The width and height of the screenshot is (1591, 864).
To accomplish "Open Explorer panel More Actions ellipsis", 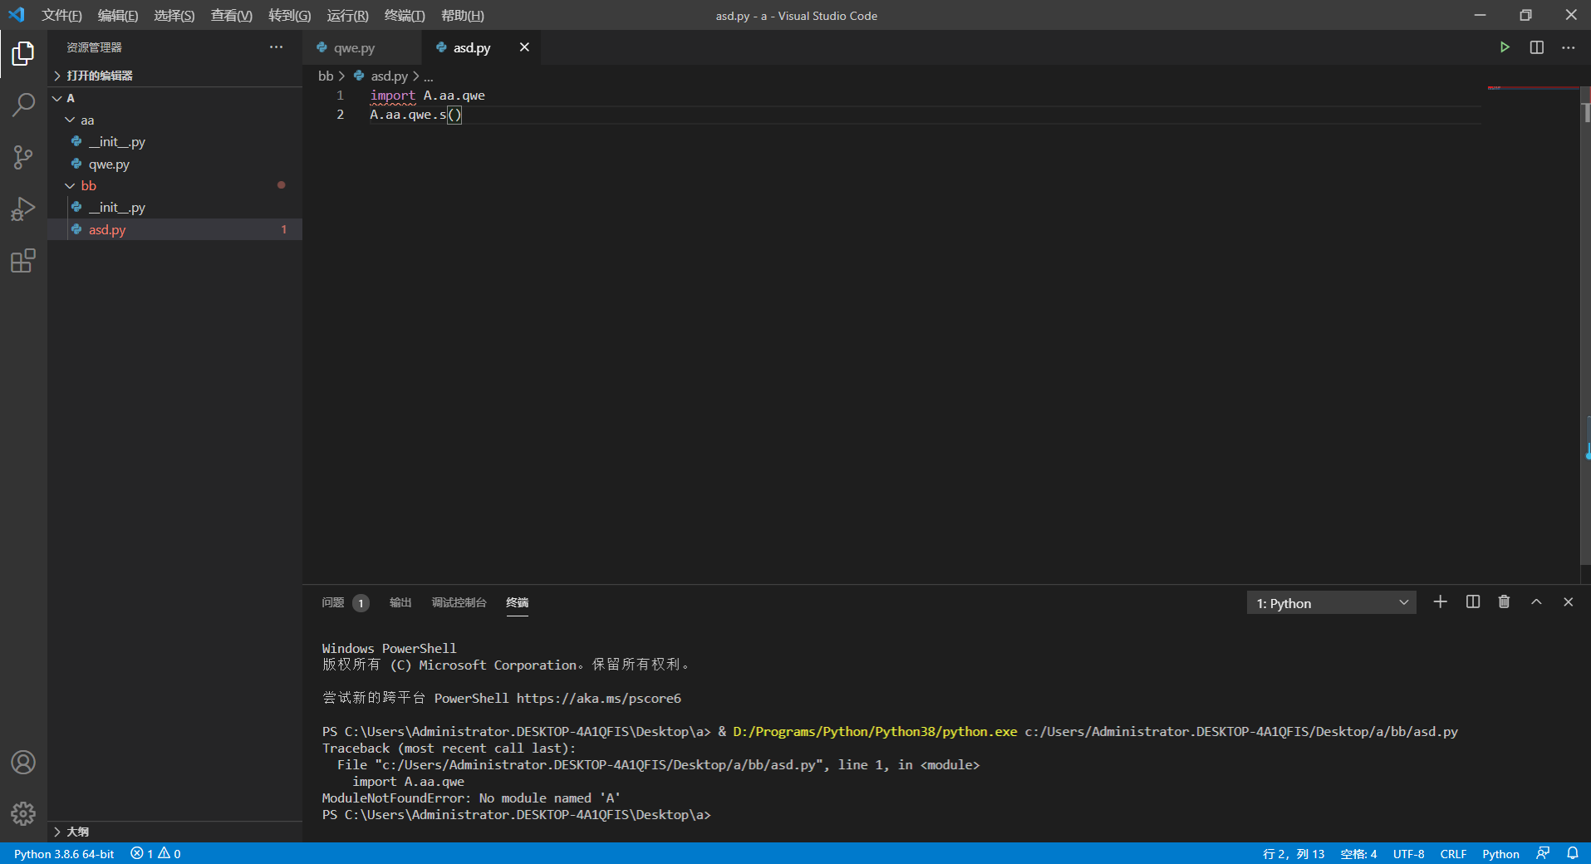I will [276, 47].
